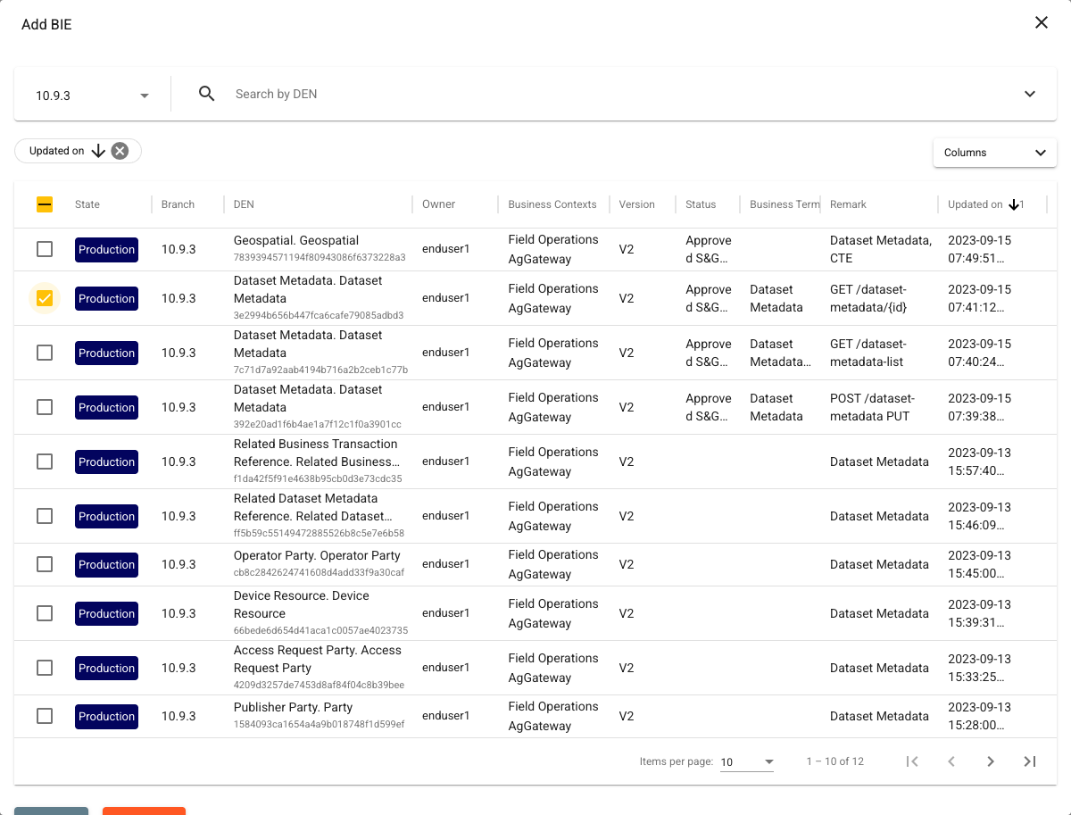Click the Business Contexts column header
Image resolution: width=1071 pixels, height=815 pixels.
click(x=552, y=204)
